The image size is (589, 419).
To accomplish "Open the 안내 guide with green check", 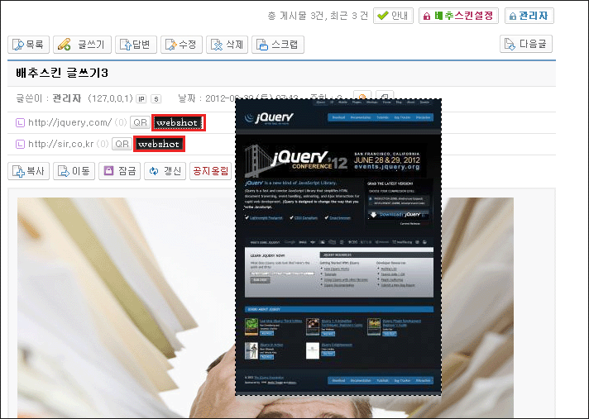I will tap(393, 16).
